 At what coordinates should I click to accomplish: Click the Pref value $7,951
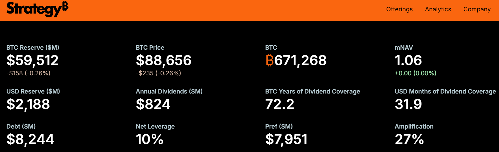(x=286, y=139)
